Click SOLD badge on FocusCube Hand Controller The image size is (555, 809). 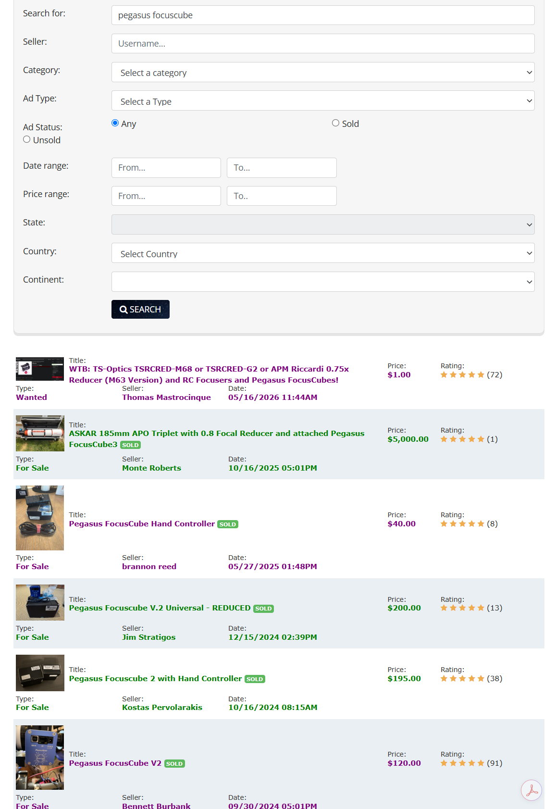coord(228,524)
